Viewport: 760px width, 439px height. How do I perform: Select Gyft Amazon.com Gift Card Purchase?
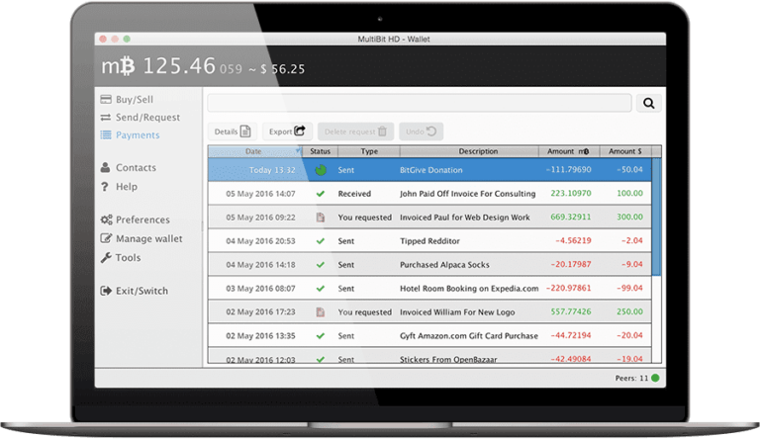tap(429, 336)
